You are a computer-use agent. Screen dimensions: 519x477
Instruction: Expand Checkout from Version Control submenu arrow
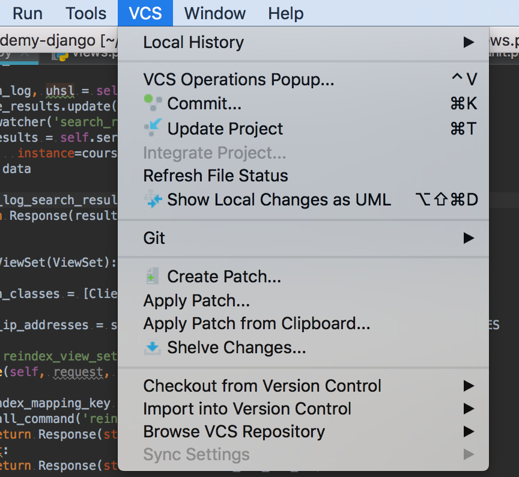pos(469,386)
